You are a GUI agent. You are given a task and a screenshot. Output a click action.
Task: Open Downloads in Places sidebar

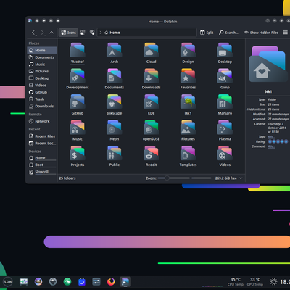(42, 106)
